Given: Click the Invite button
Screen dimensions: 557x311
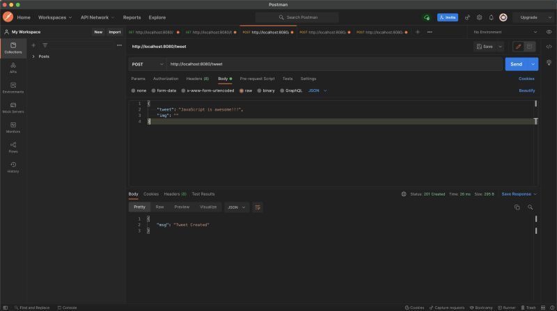Looking at the screenshot, I should (x=448, y=17).
